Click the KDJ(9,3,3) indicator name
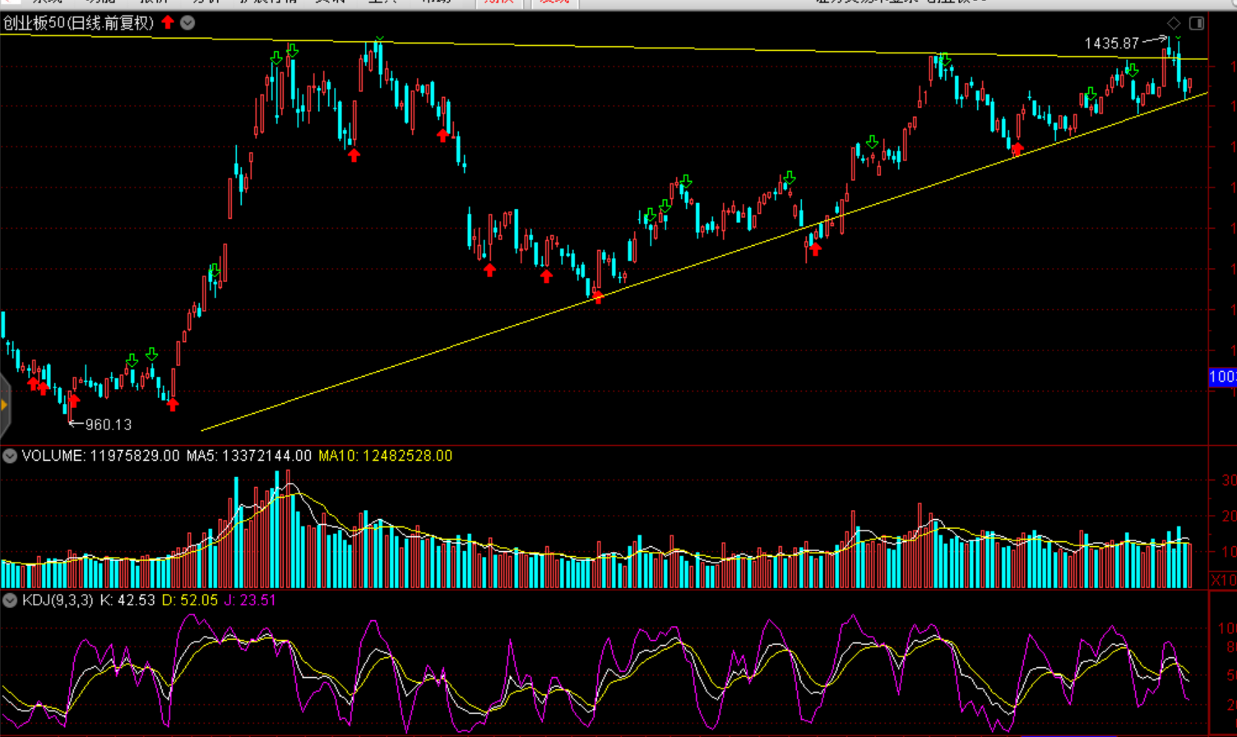Viewport: 1237px width, 737px height. [x=57, y=600]
